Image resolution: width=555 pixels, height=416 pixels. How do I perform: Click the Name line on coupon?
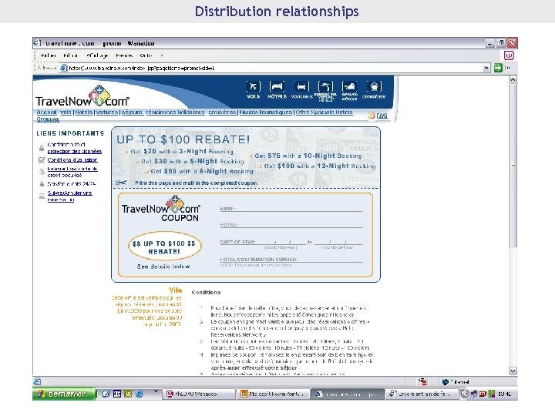(x=291, y=208)
